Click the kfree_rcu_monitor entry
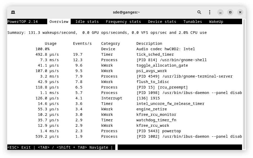Viewport: 253px width, 158px height. 156,115
